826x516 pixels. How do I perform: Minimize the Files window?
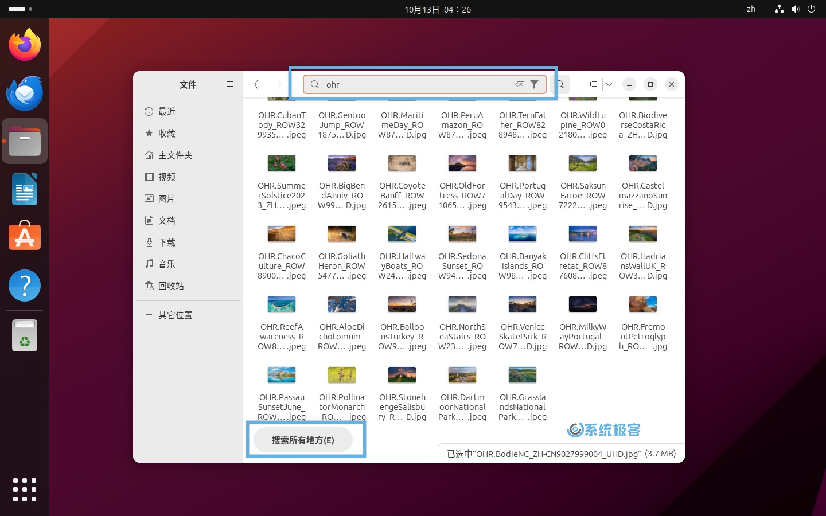[629, 84]
